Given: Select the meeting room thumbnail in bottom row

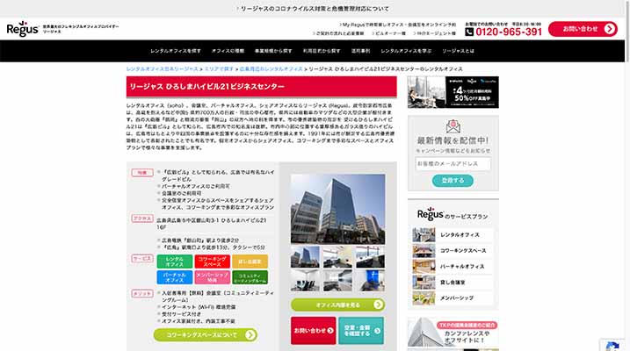Looking at the screenshot, I should point(306,281).
